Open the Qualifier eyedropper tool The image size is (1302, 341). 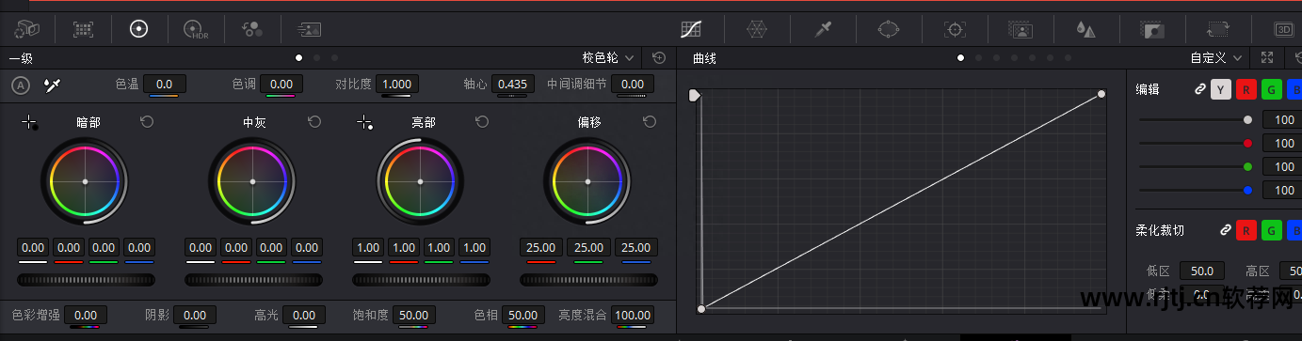tap(823, 29)
